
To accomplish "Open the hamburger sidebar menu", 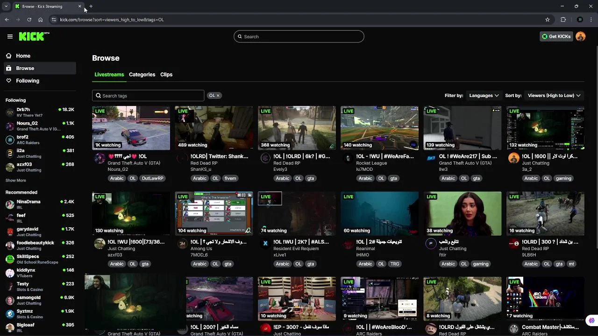I will click(10, 36).
